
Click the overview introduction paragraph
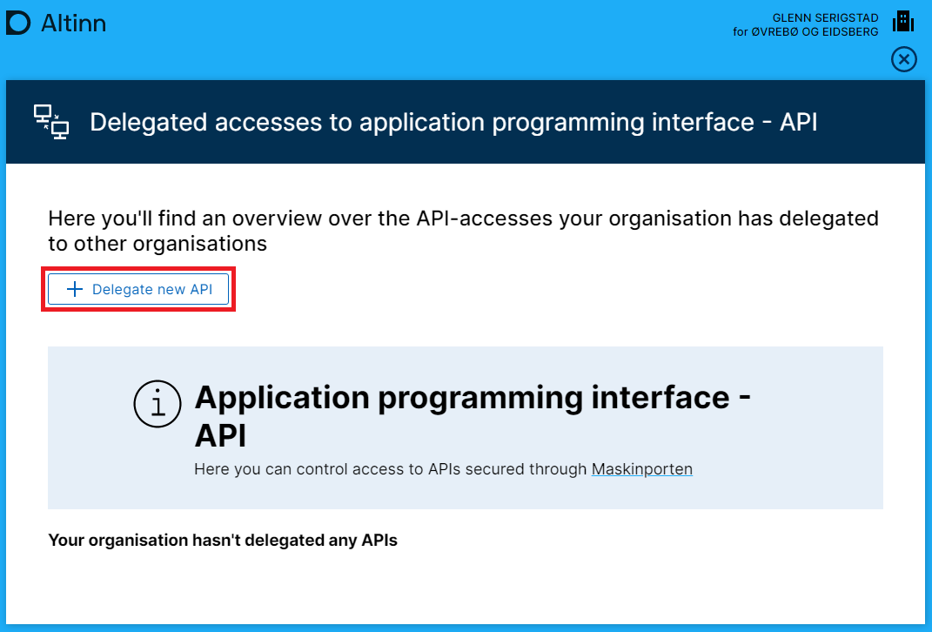coord(463,231)
